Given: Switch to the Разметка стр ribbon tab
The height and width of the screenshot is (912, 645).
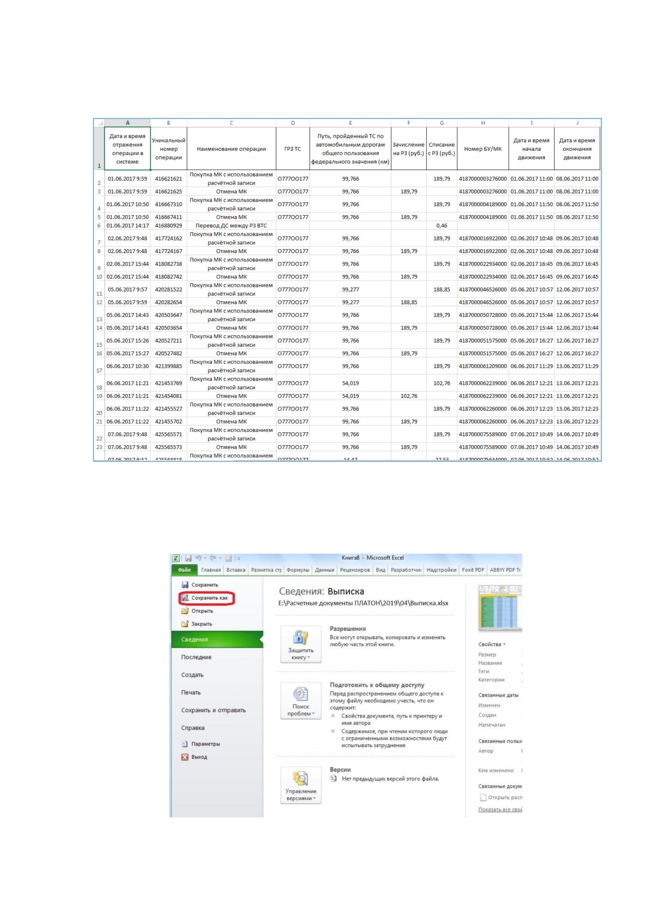Looking at the screenshot, I should click(x=266, y=570).
